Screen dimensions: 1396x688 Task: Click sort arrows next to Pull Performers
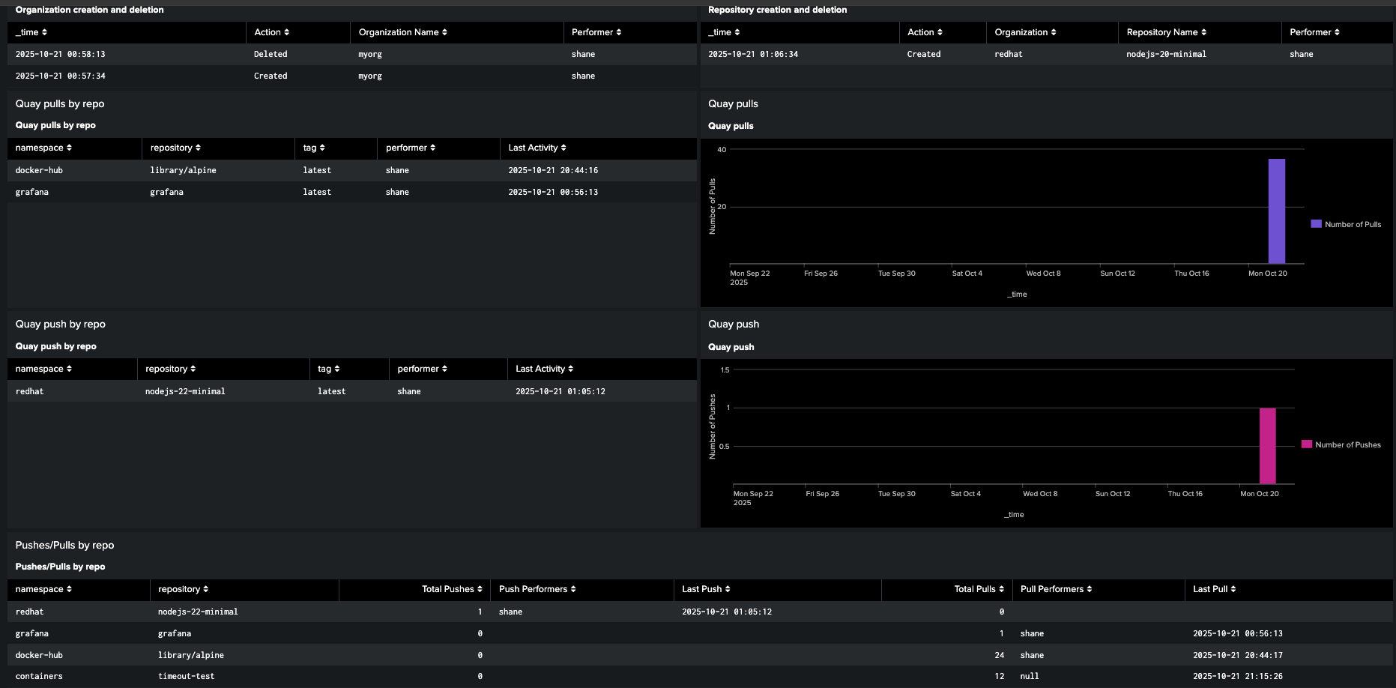(1089, 589)
